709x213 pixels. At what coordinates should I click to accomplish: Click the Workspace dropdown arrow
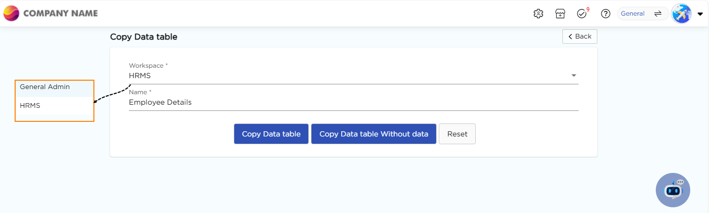(x=574, y=76)
